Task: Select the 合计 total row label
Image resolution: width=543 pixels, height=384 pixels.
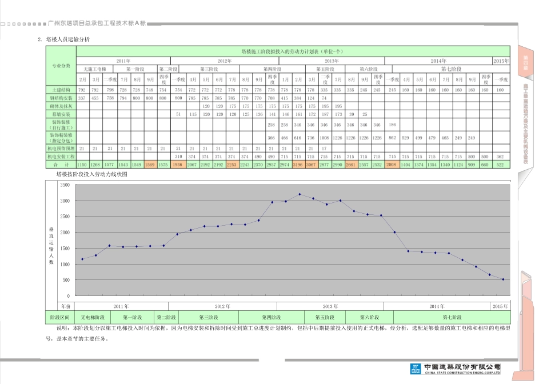Action: 61,165
